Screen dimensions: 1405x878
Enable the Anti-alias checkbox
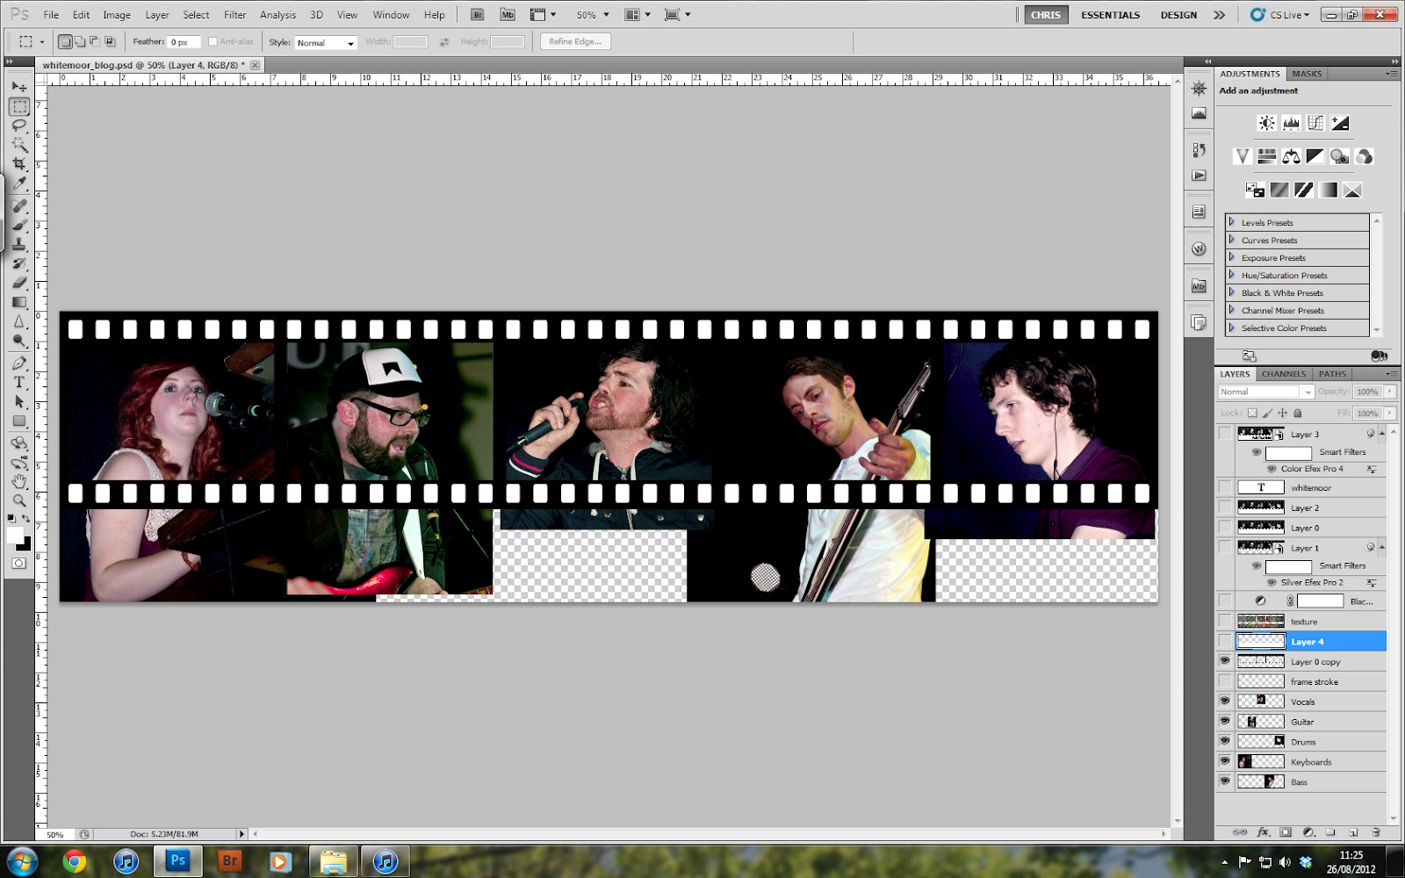click(212, 40)
